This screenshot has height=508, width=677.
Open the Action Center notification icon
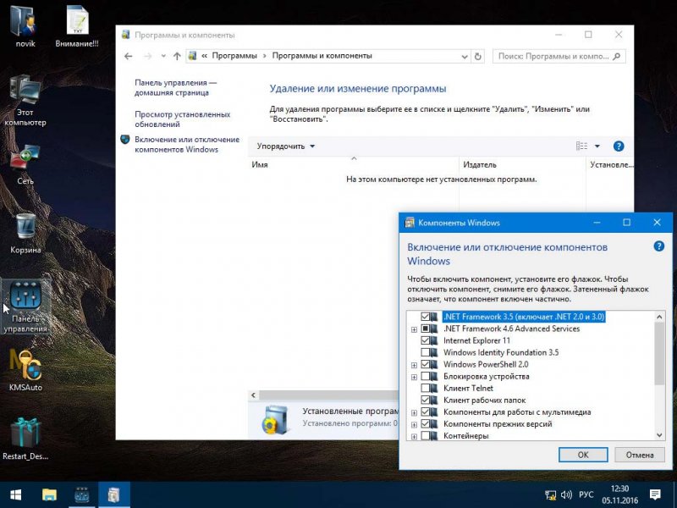[x=655, y=494]
